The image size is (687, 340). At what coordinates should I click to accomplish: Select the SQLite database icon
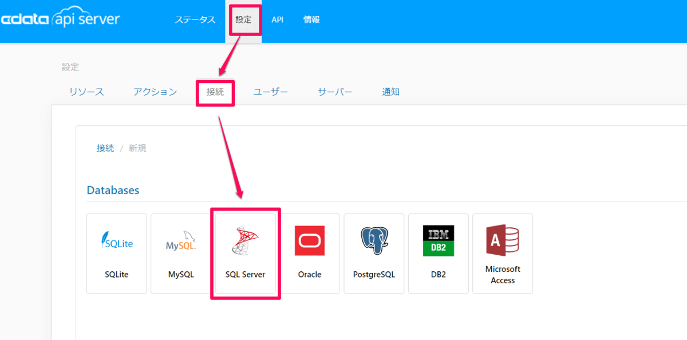(117, 241)
